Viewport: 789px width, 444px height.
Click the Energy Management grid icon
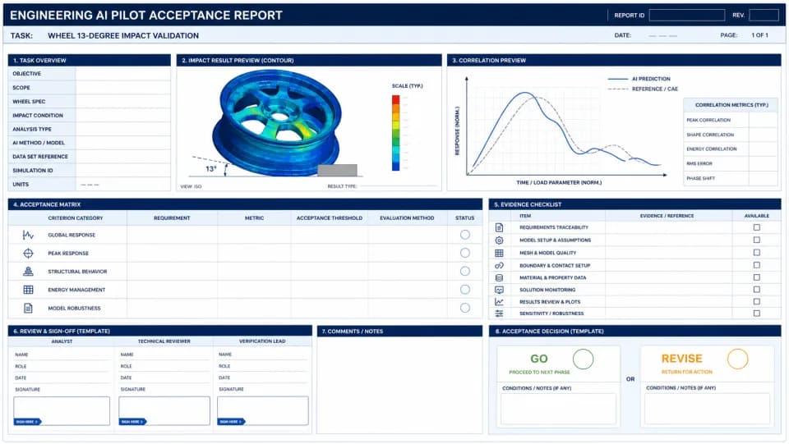(28, 290)
